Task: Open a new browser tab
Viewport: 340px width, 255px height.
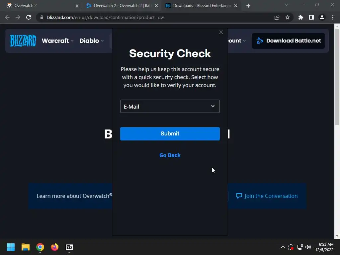Action: [248, 6]
